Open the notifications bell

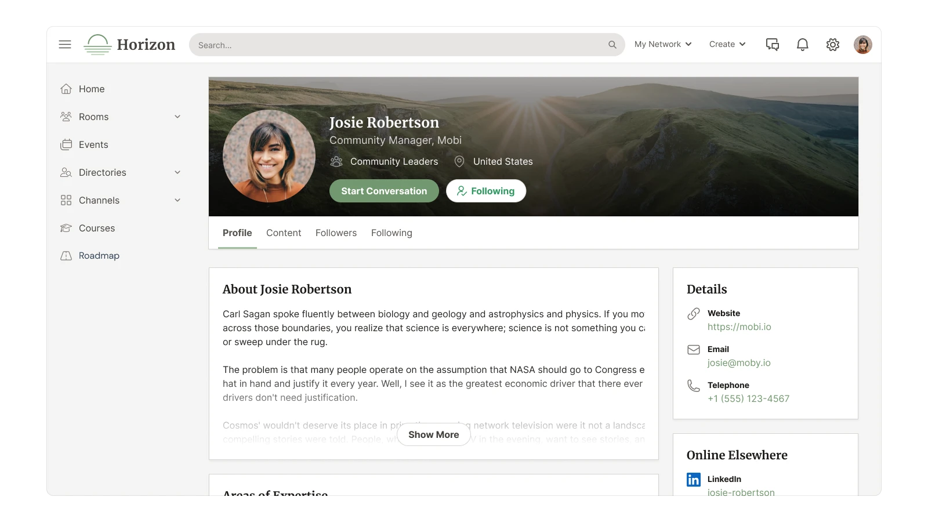803,45
